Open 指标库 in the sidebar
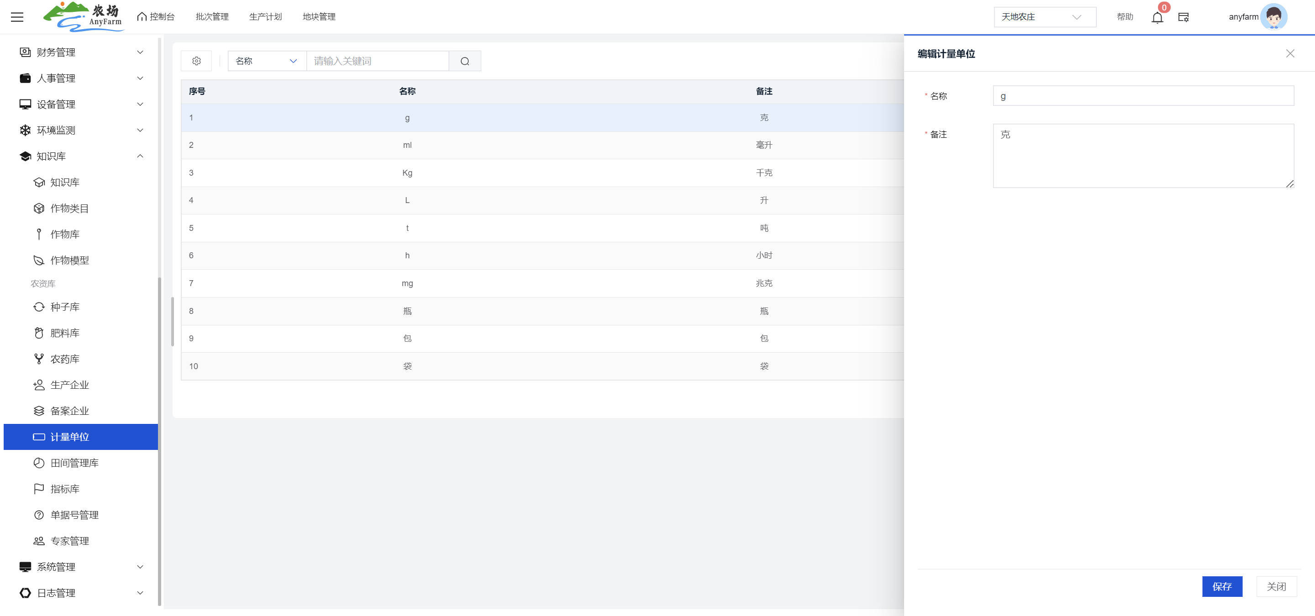This screenshot has height=616, width=1315. pyautogui.click(x=65, y=489)
